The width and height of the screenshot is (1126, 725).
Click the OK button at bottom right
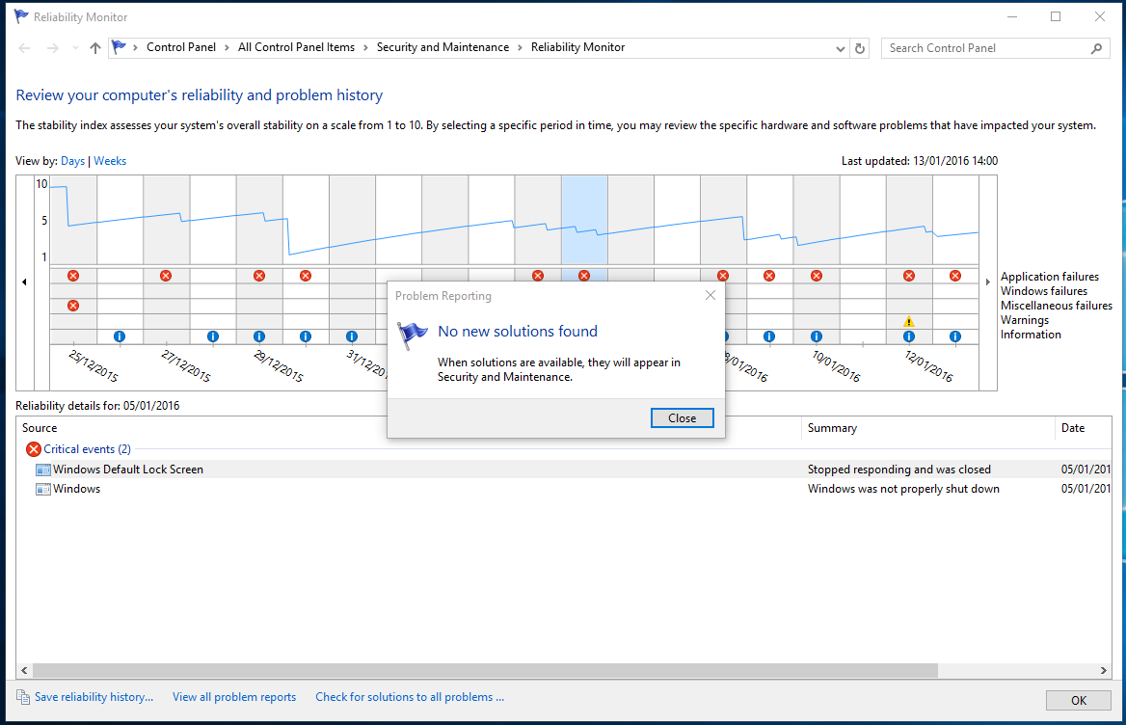coord(1079,701)
